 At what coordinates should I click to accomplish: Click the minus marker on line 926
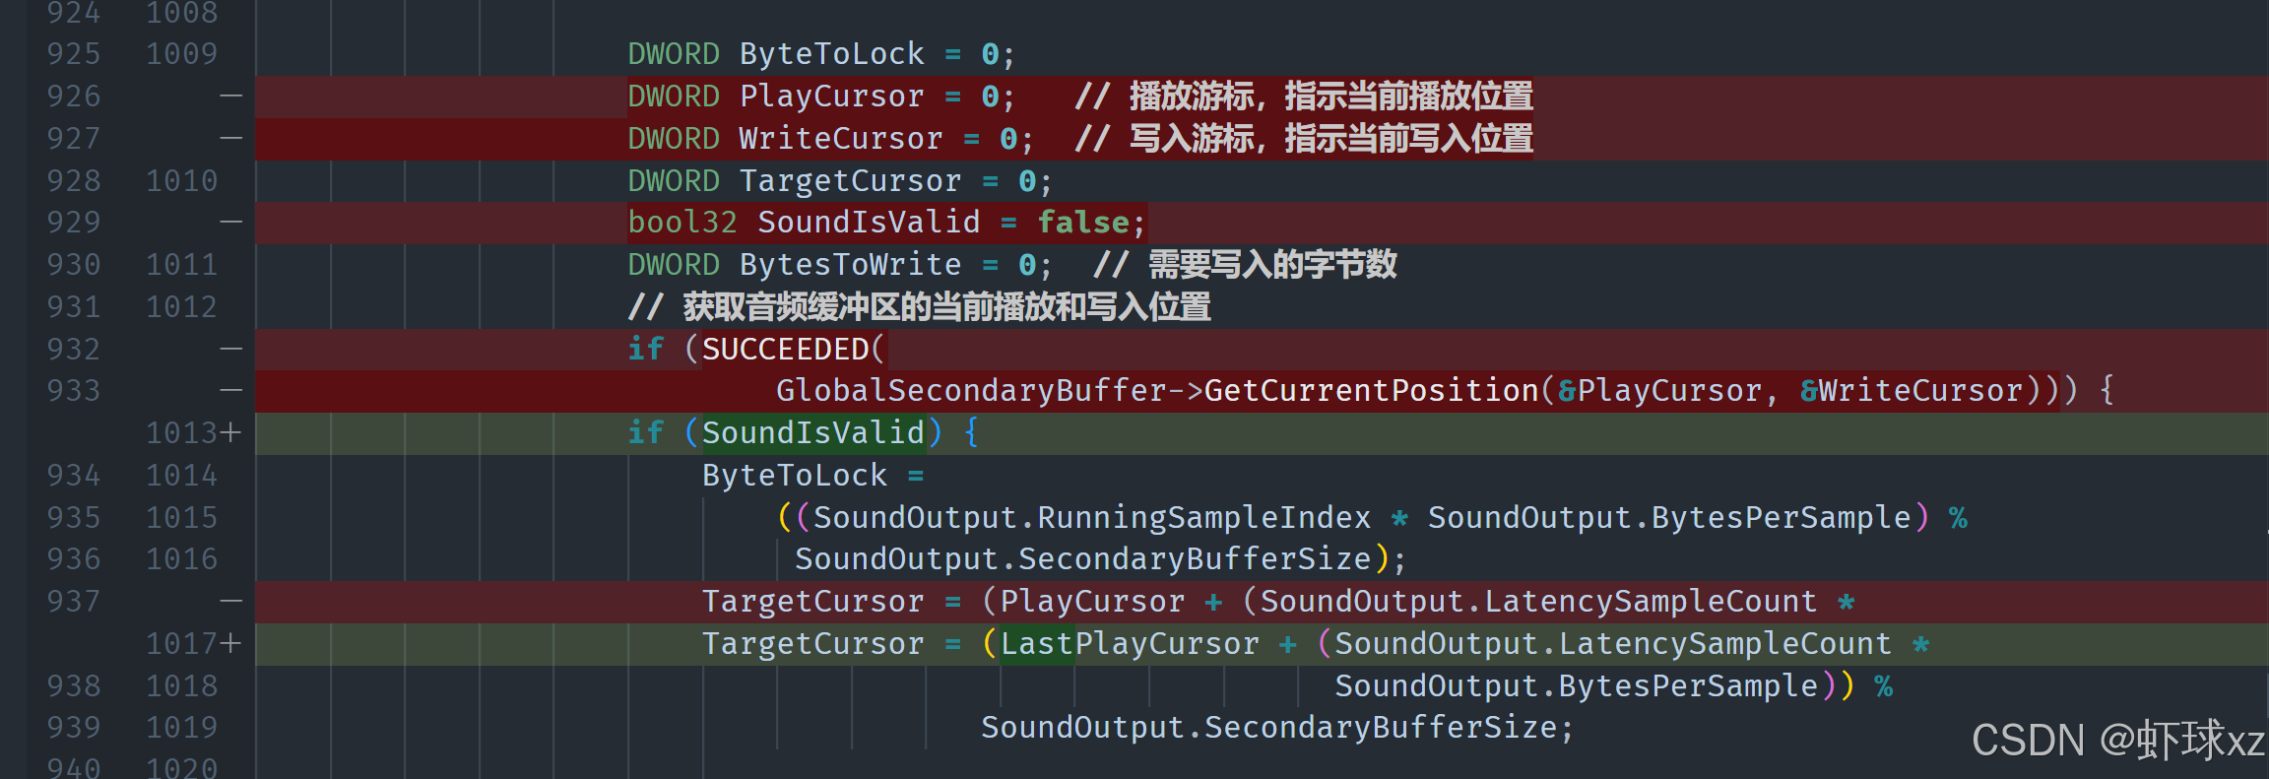point(230,97)
